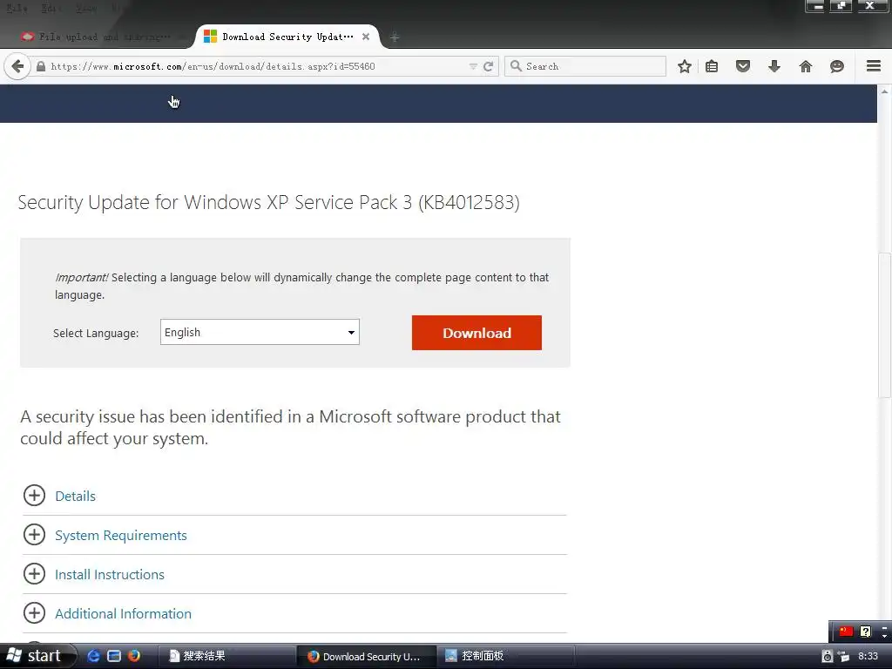Screen dimensions: 892x669
Task: Open site security padlock info
Action: point(41,66)
